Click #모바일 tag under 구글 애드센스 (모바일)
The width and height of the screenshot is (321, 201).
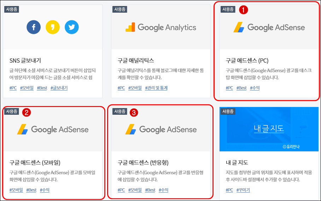16,190
